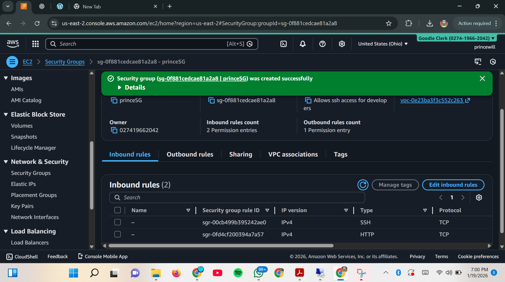Collapse the Images sidebar section
This screenshot has width=505, height=282.
coord(6,78)
